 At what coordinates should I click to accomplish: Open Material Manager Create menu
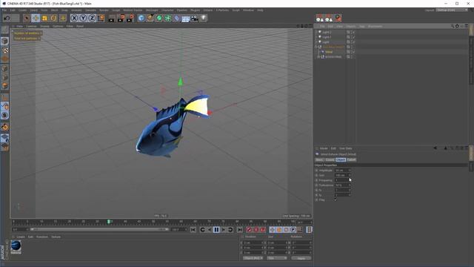tap(21, 237)
